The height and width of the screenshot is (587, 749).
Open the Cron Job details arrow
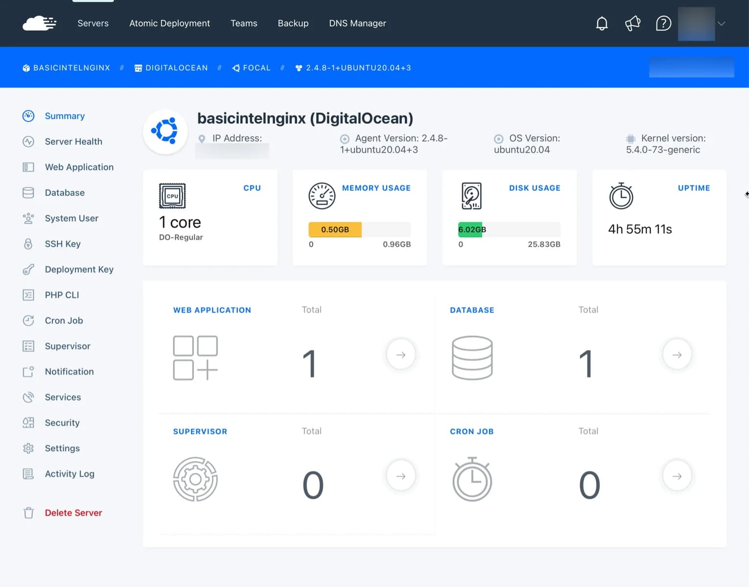tap(677, 475)
